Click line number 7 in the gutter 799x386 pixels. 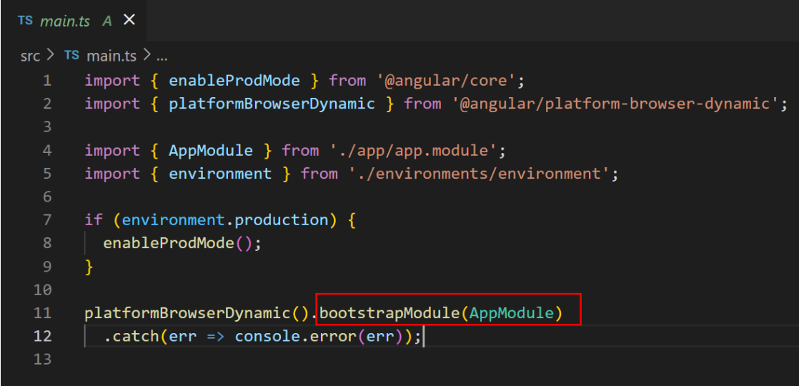[47, 219]
